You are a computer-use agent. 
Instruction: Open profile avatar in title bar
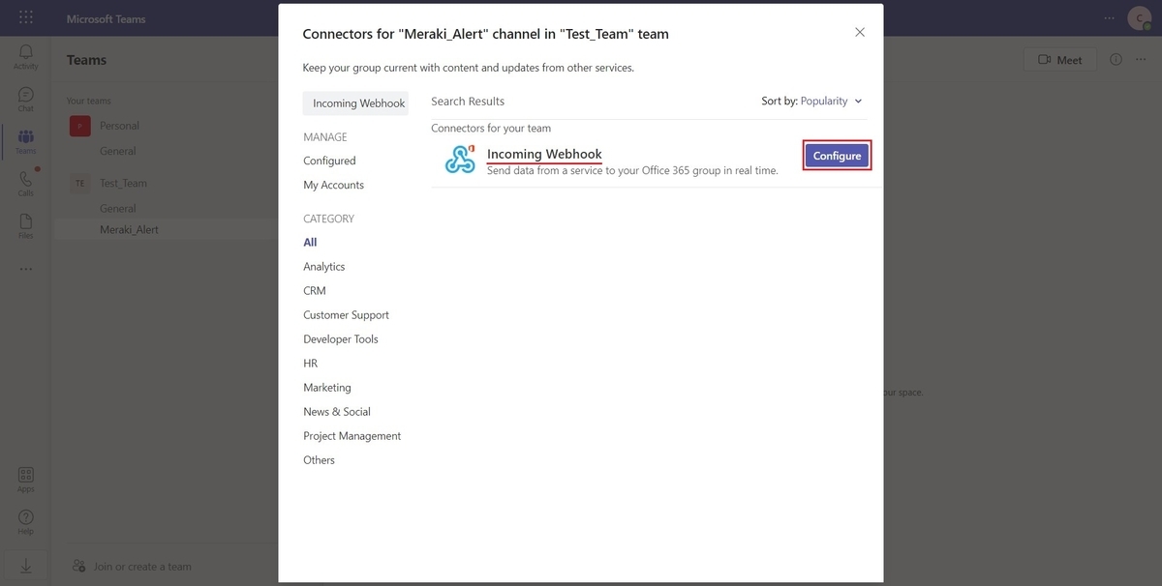[x=1138, y=18]
